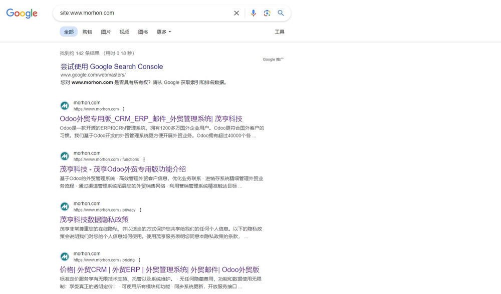Open the 工具 search tools button
501x294 pixels.
[x=280, y=32]
